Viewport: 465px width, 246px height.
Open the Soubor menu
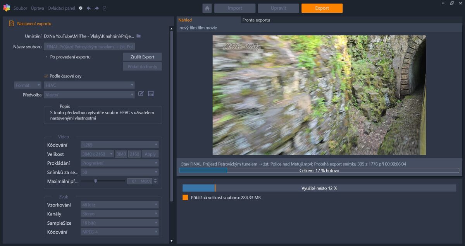pyautogui.click(x=20, y=8)
